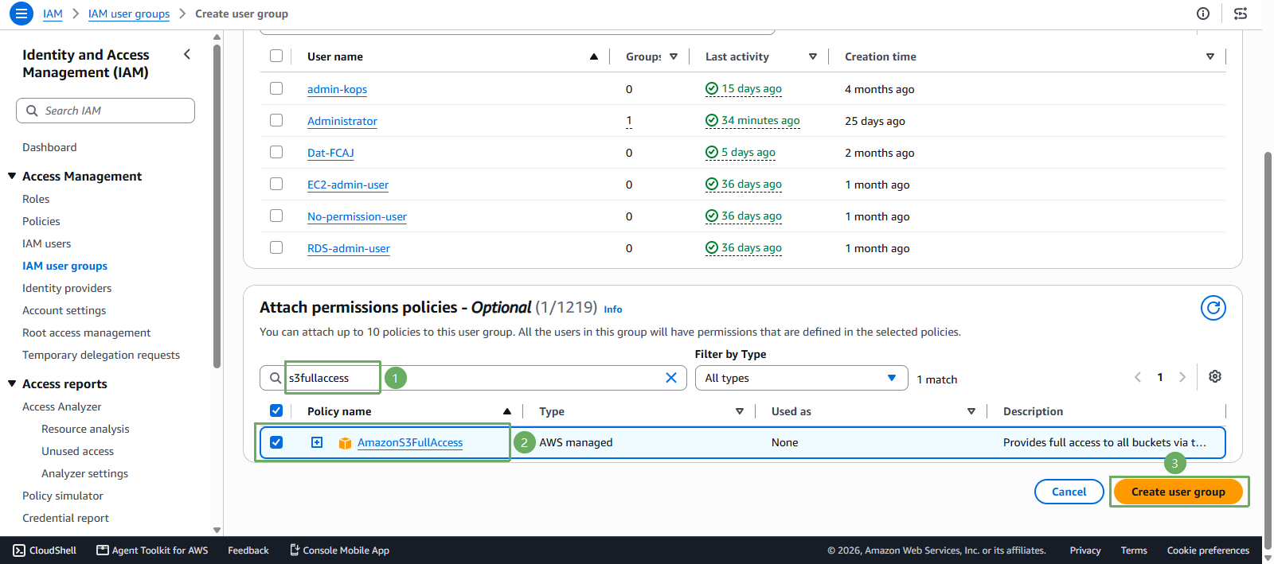Check the EC2-admin-user checkbox
Viewport: 1274px width, 564px height.
pyautogui.click(x=276, y=184)
